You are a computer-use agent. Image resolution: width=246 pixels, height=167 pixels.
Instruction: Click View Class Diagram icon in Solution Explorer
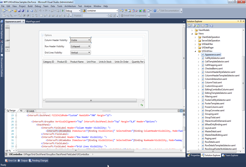pyautogui.click(x=211, y=26)
